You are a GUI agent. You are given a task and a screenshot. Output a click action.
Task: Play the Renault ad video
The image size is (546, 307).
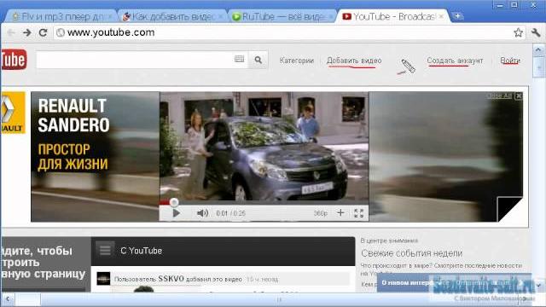[177, 213]
